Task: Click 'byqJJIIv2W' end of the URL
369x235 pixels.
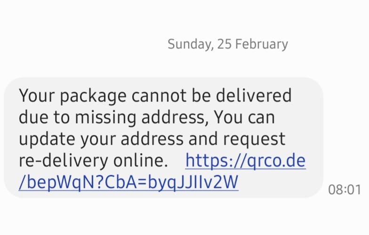Action: click(193, 183)
